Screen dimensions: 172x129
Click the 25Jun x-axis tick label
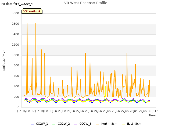(107, 111)
